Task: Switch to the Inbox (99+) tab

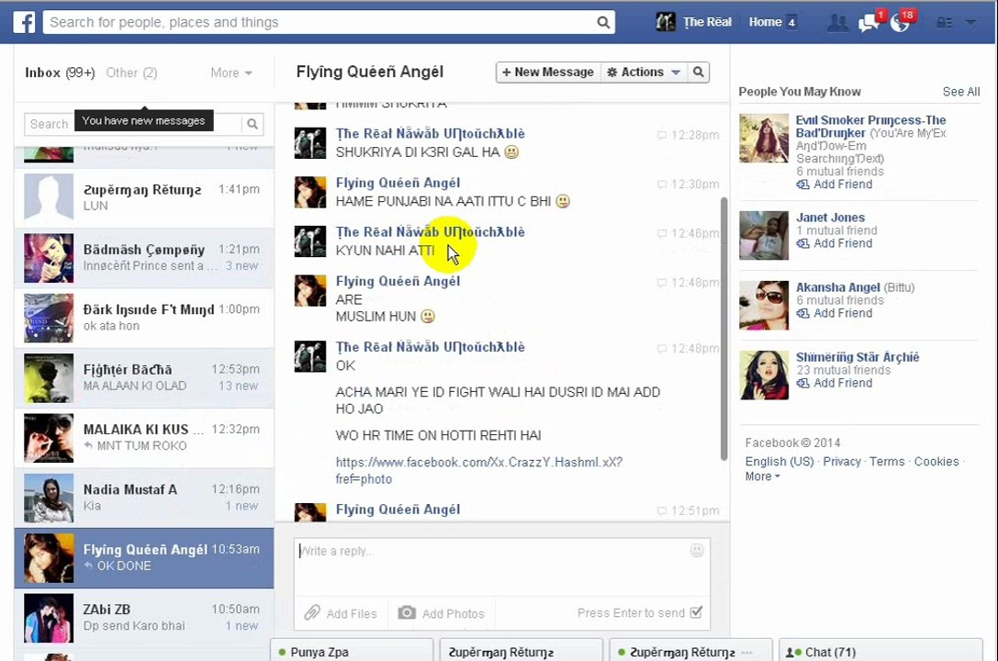Action: [60, 73]
